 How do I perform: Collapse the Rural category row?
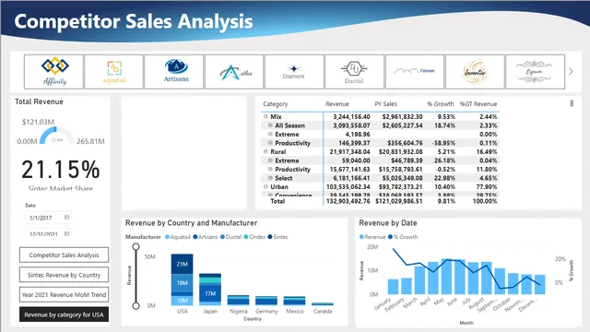point(265,151)
